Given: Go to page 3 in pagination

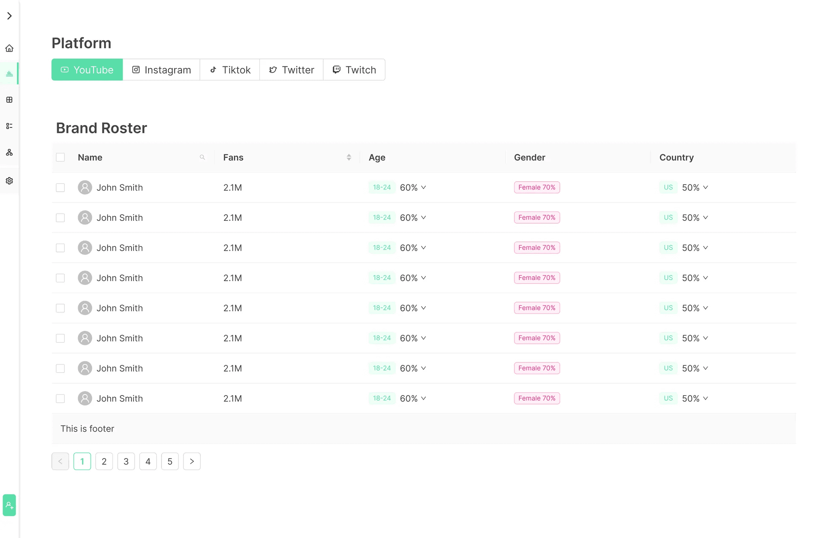Looking at the screenshot, I should click(126, 462).
